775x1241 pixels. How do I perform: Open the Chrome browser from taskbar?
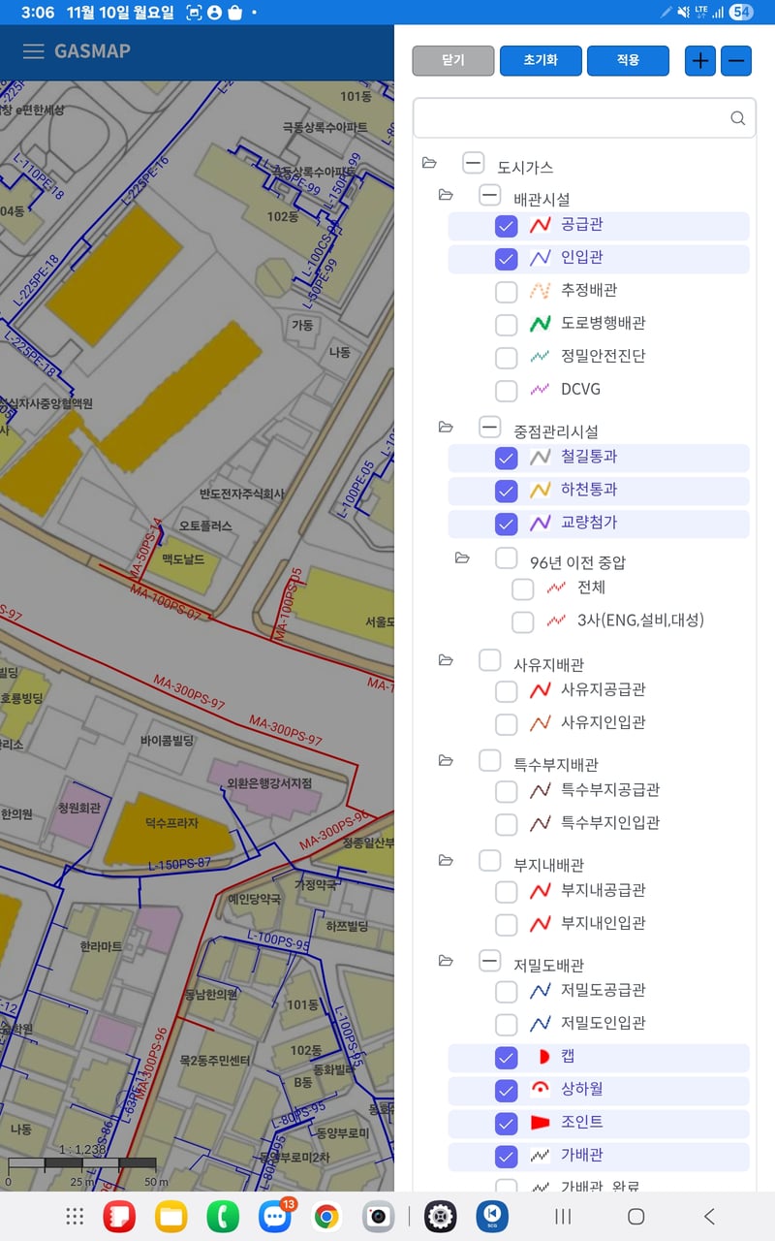click(326, 1216)
